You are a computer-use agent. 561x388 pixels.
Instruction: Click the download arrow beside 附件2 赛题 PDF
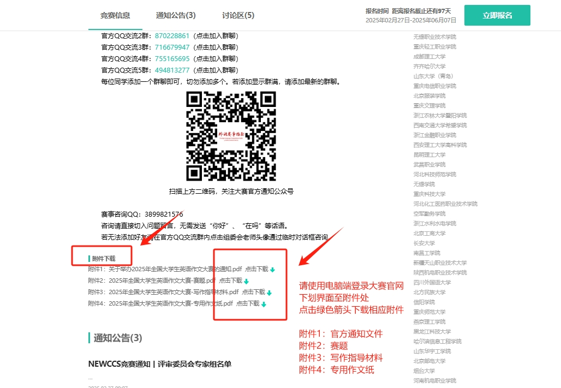click(x=247, y=282)
